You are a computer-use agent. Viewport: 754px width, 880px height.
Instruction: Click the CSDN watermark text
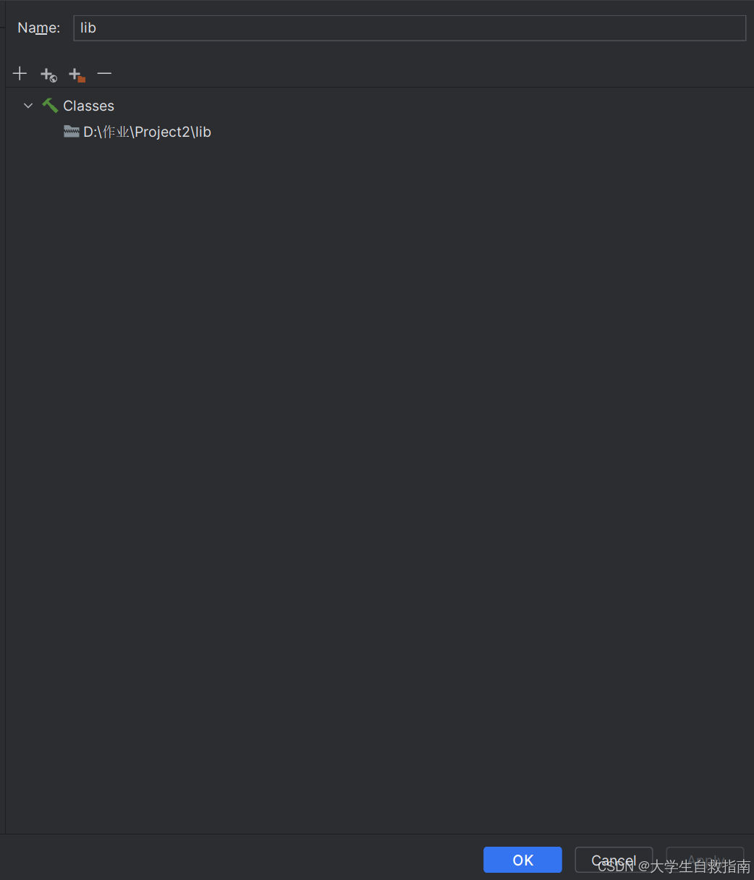[x=673, y=866]
